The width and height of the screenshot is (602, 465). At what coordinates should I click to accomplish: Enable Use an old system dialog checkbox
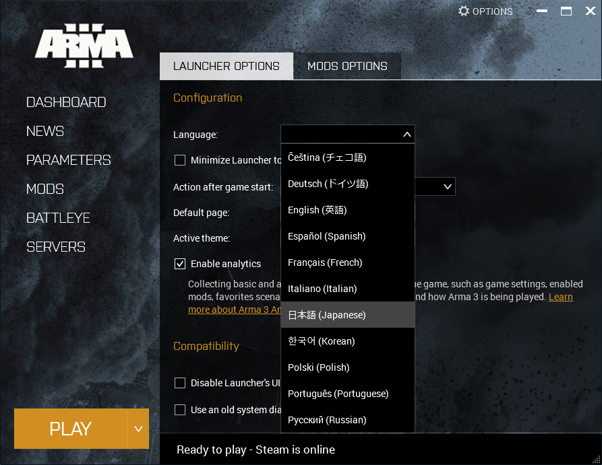pyautogui.click(x=180, y=410)
